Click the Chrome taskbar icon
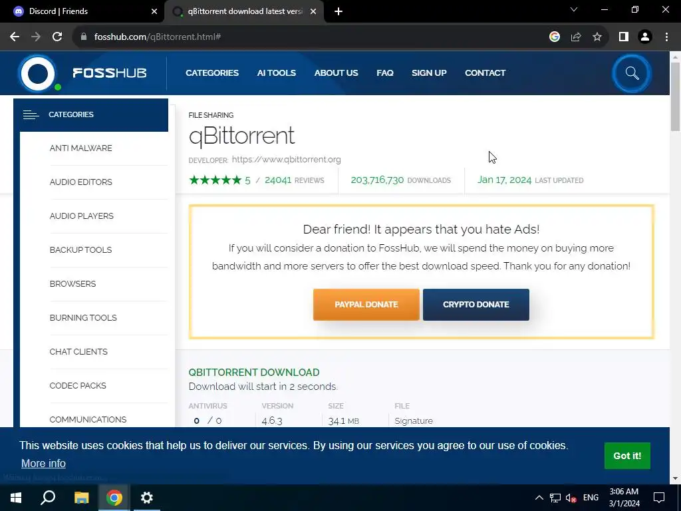 coord(114,498)
